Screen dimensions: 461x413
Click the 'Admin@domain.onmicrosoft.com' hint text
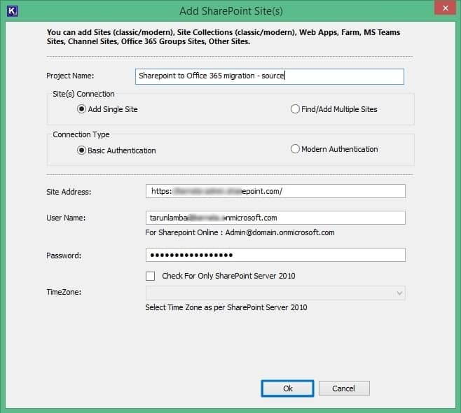[x=280, y=232]
